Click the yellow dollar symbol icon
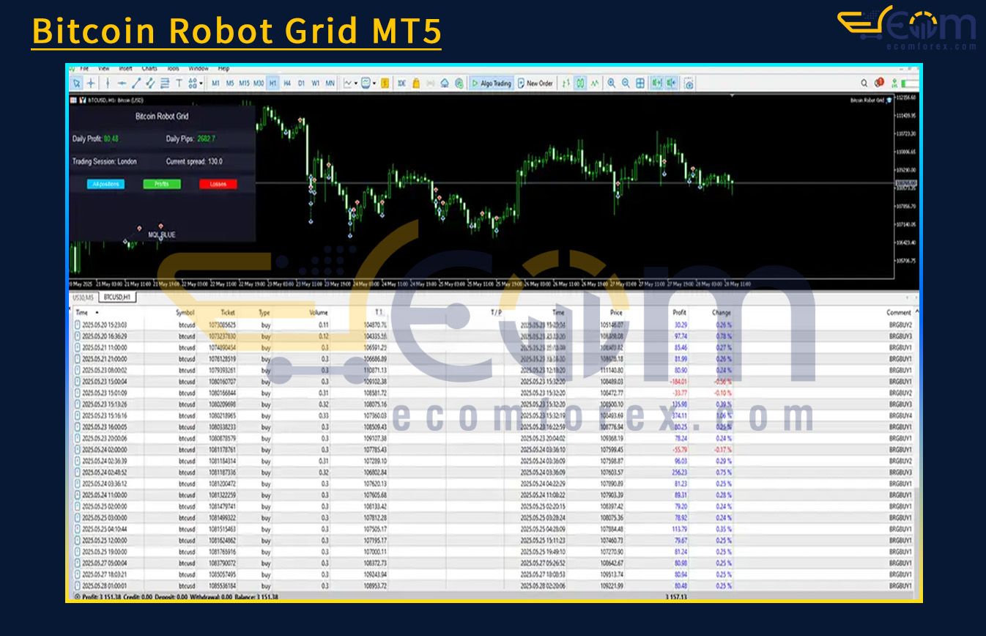This screenshot has height=636, width=986. point(385,84)
